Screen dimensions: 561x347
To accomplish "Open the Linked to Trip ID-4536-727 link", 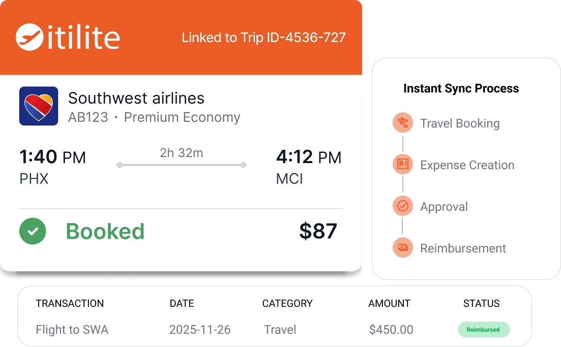I will [263, 38].
